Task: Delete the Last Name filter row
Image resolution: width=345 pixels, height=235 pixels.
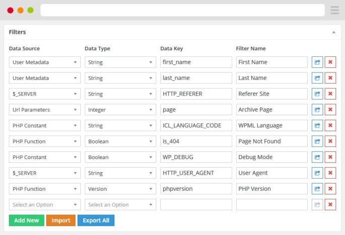Action: pos(330,78)
